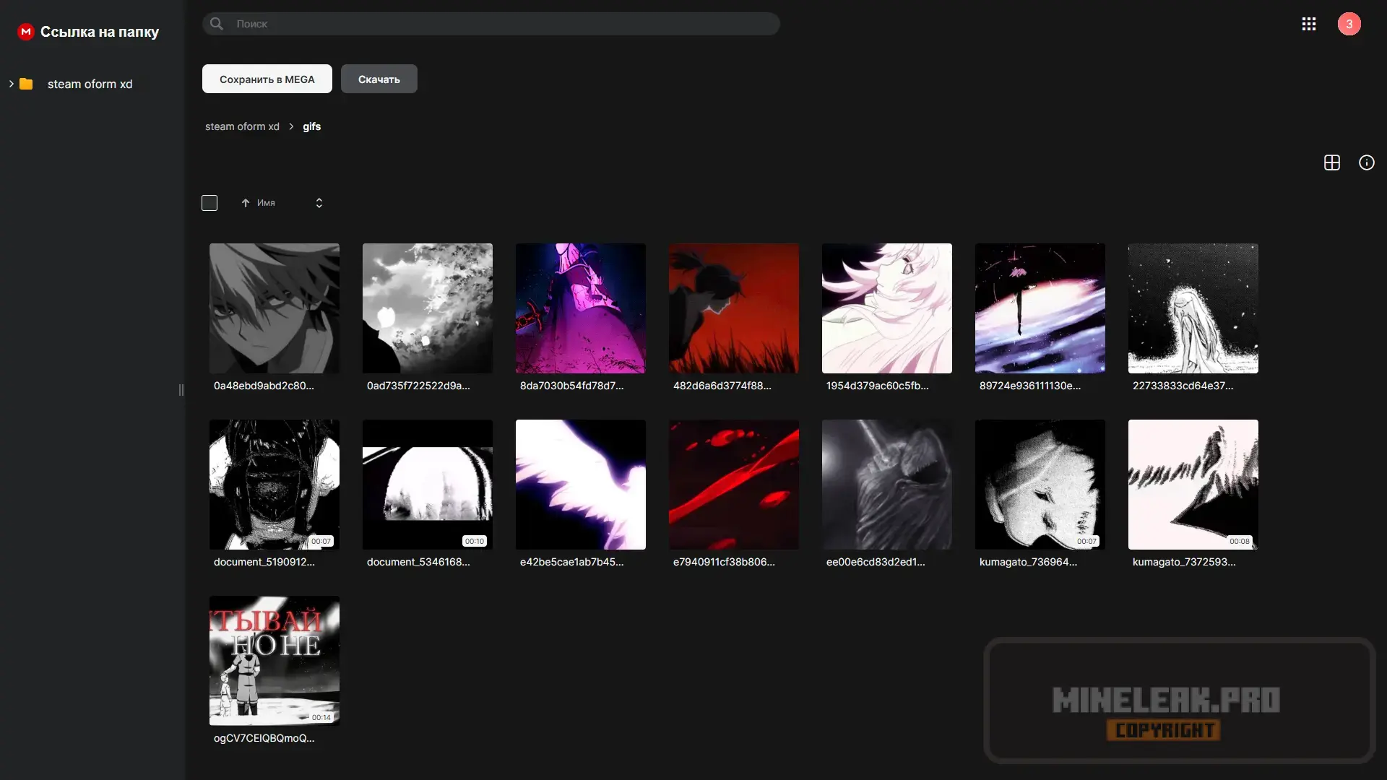Sort by Имя column label

tap(266, 203)
